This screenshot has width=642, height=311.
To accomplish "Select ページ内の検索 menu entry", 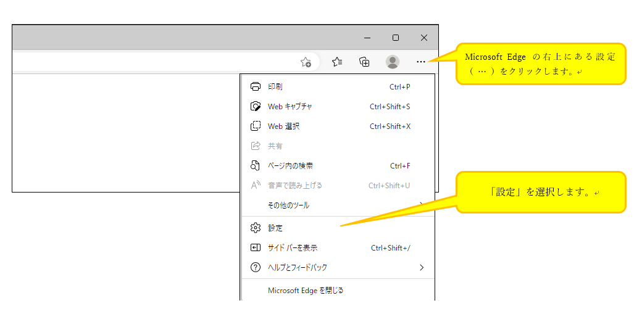I will tap(338, 166).
